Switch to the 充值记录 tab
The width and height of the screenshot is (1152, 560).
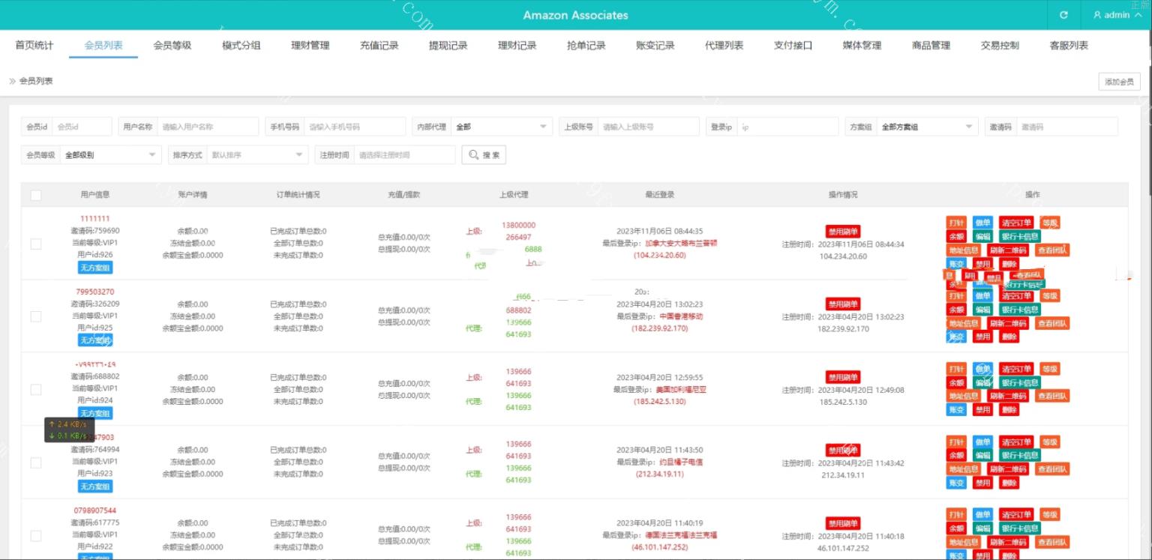[x=379, y=46]
